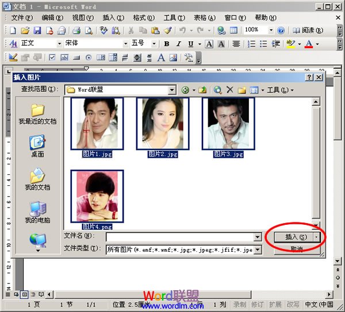Screen dimensions: 345x312
Task: Select the Format Painter brush icon
Action: pyautogui.click(x=168, y=30)
